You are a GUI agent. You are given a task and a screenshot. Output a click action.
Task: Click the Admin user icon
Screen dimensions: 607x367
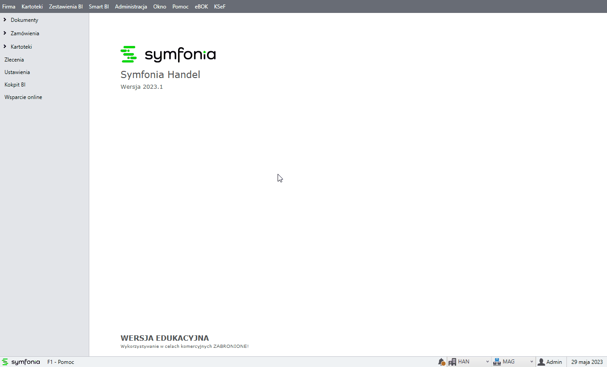[x=541, y=362]
